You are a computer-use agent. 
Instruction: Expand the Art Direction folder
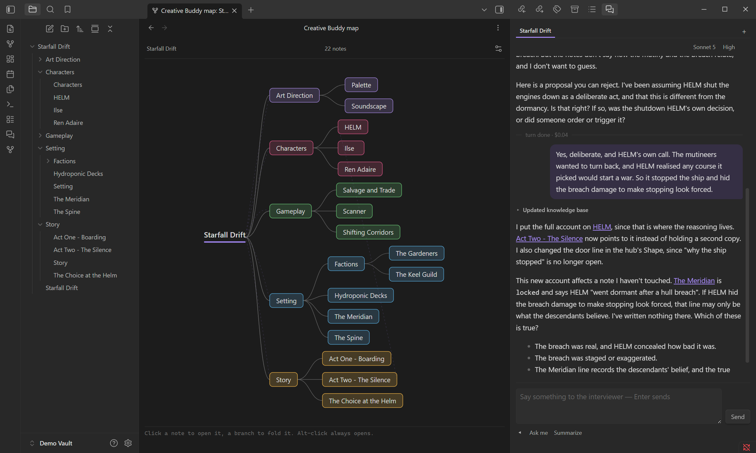click(x=40, y=59)
